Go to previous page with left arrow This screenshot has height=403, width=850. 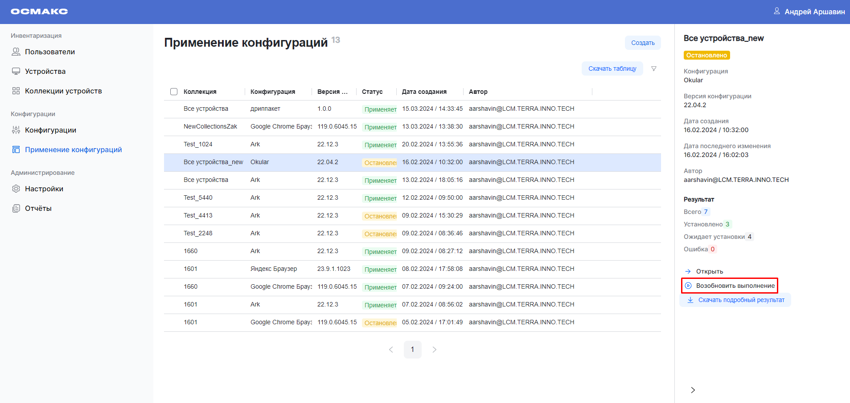click(391, 350)
